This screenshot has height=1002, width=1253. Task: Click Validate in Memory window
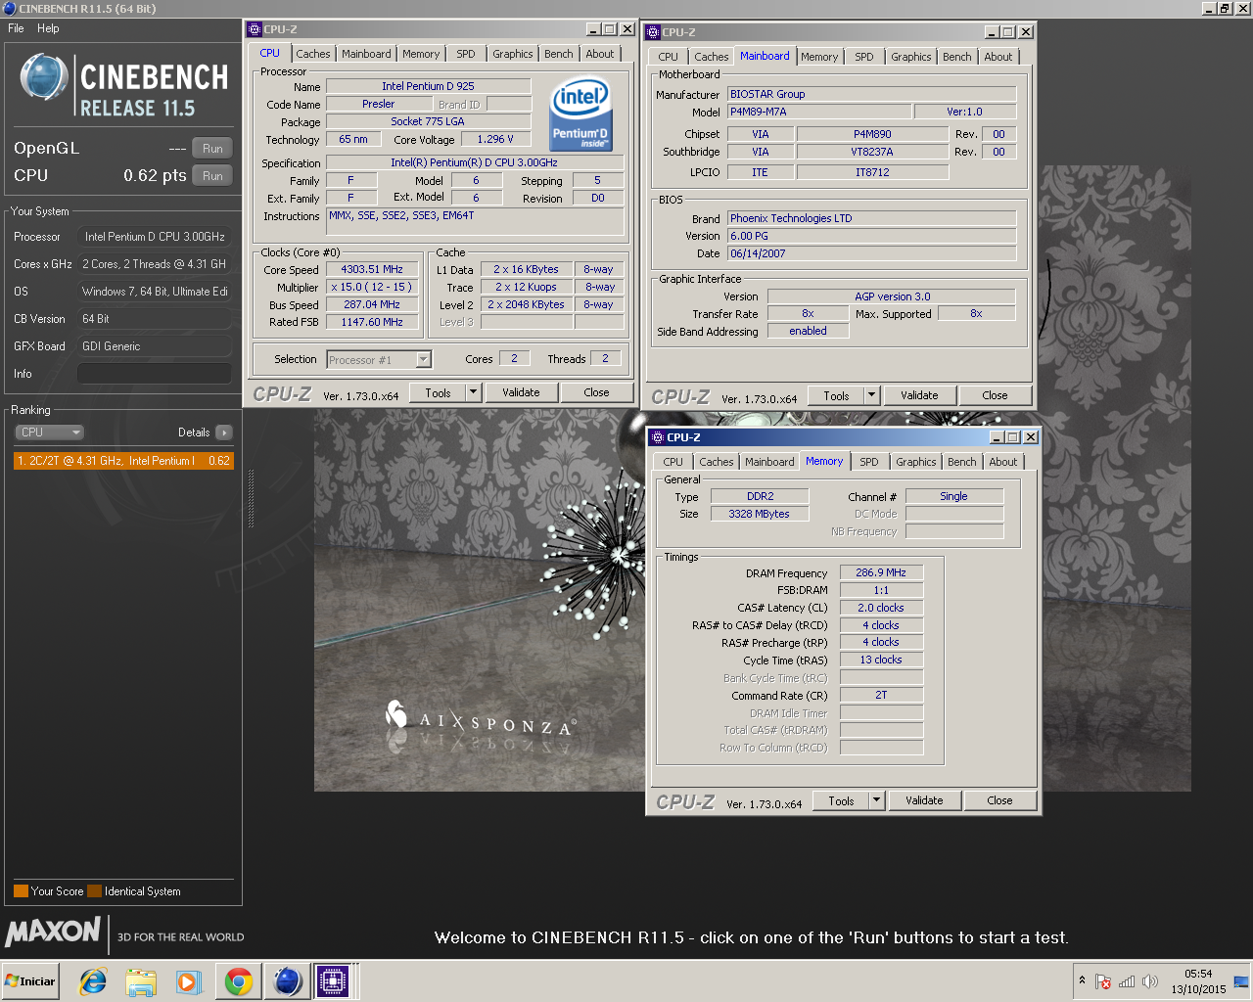click(924, 800)
